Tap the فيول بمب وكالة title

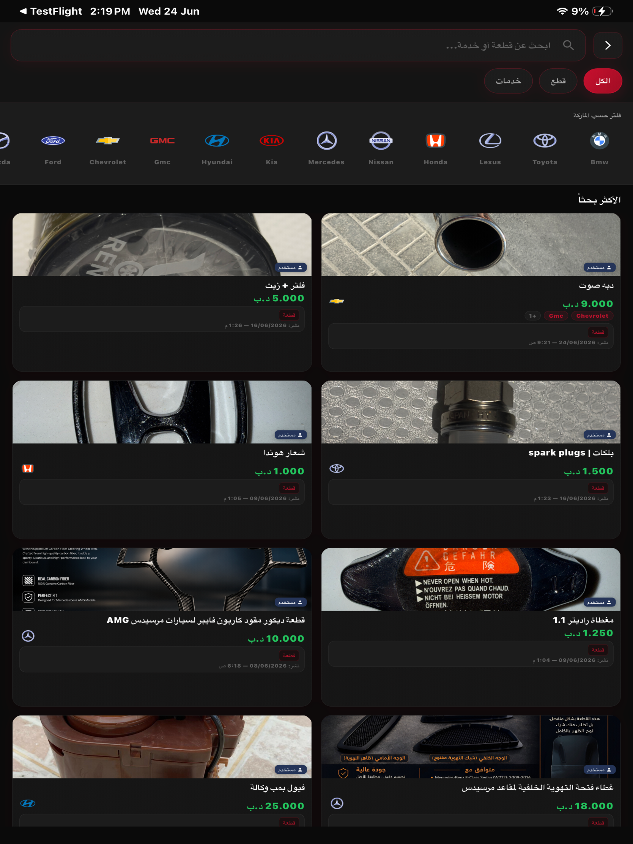point(277,788)
